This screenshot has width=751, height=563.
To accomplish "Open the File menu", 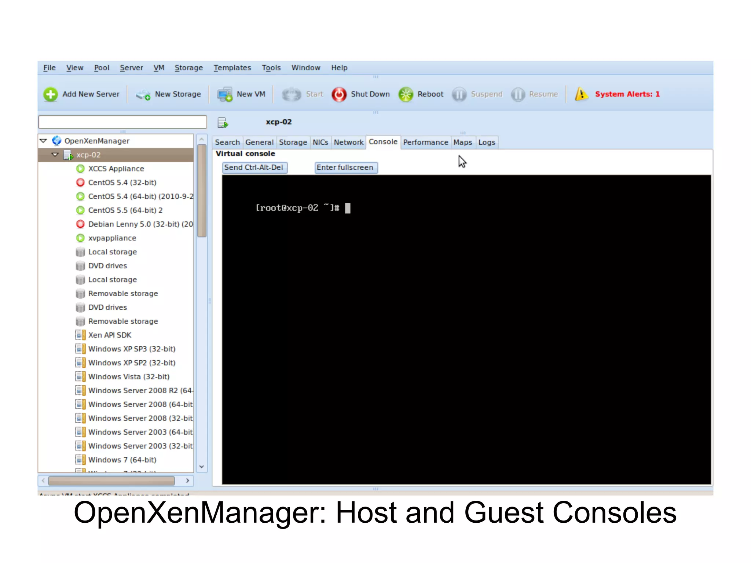I will pyautogui.click(x=50, y=68).
